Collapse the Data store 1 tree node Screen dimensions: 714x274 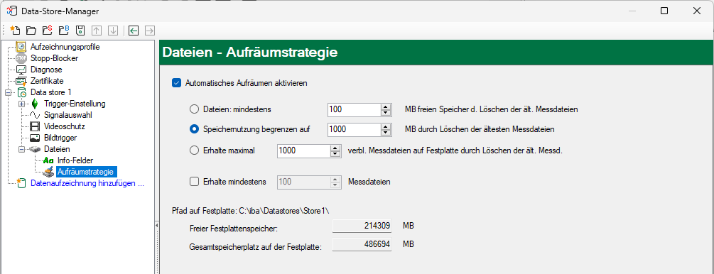pos(9,92)
